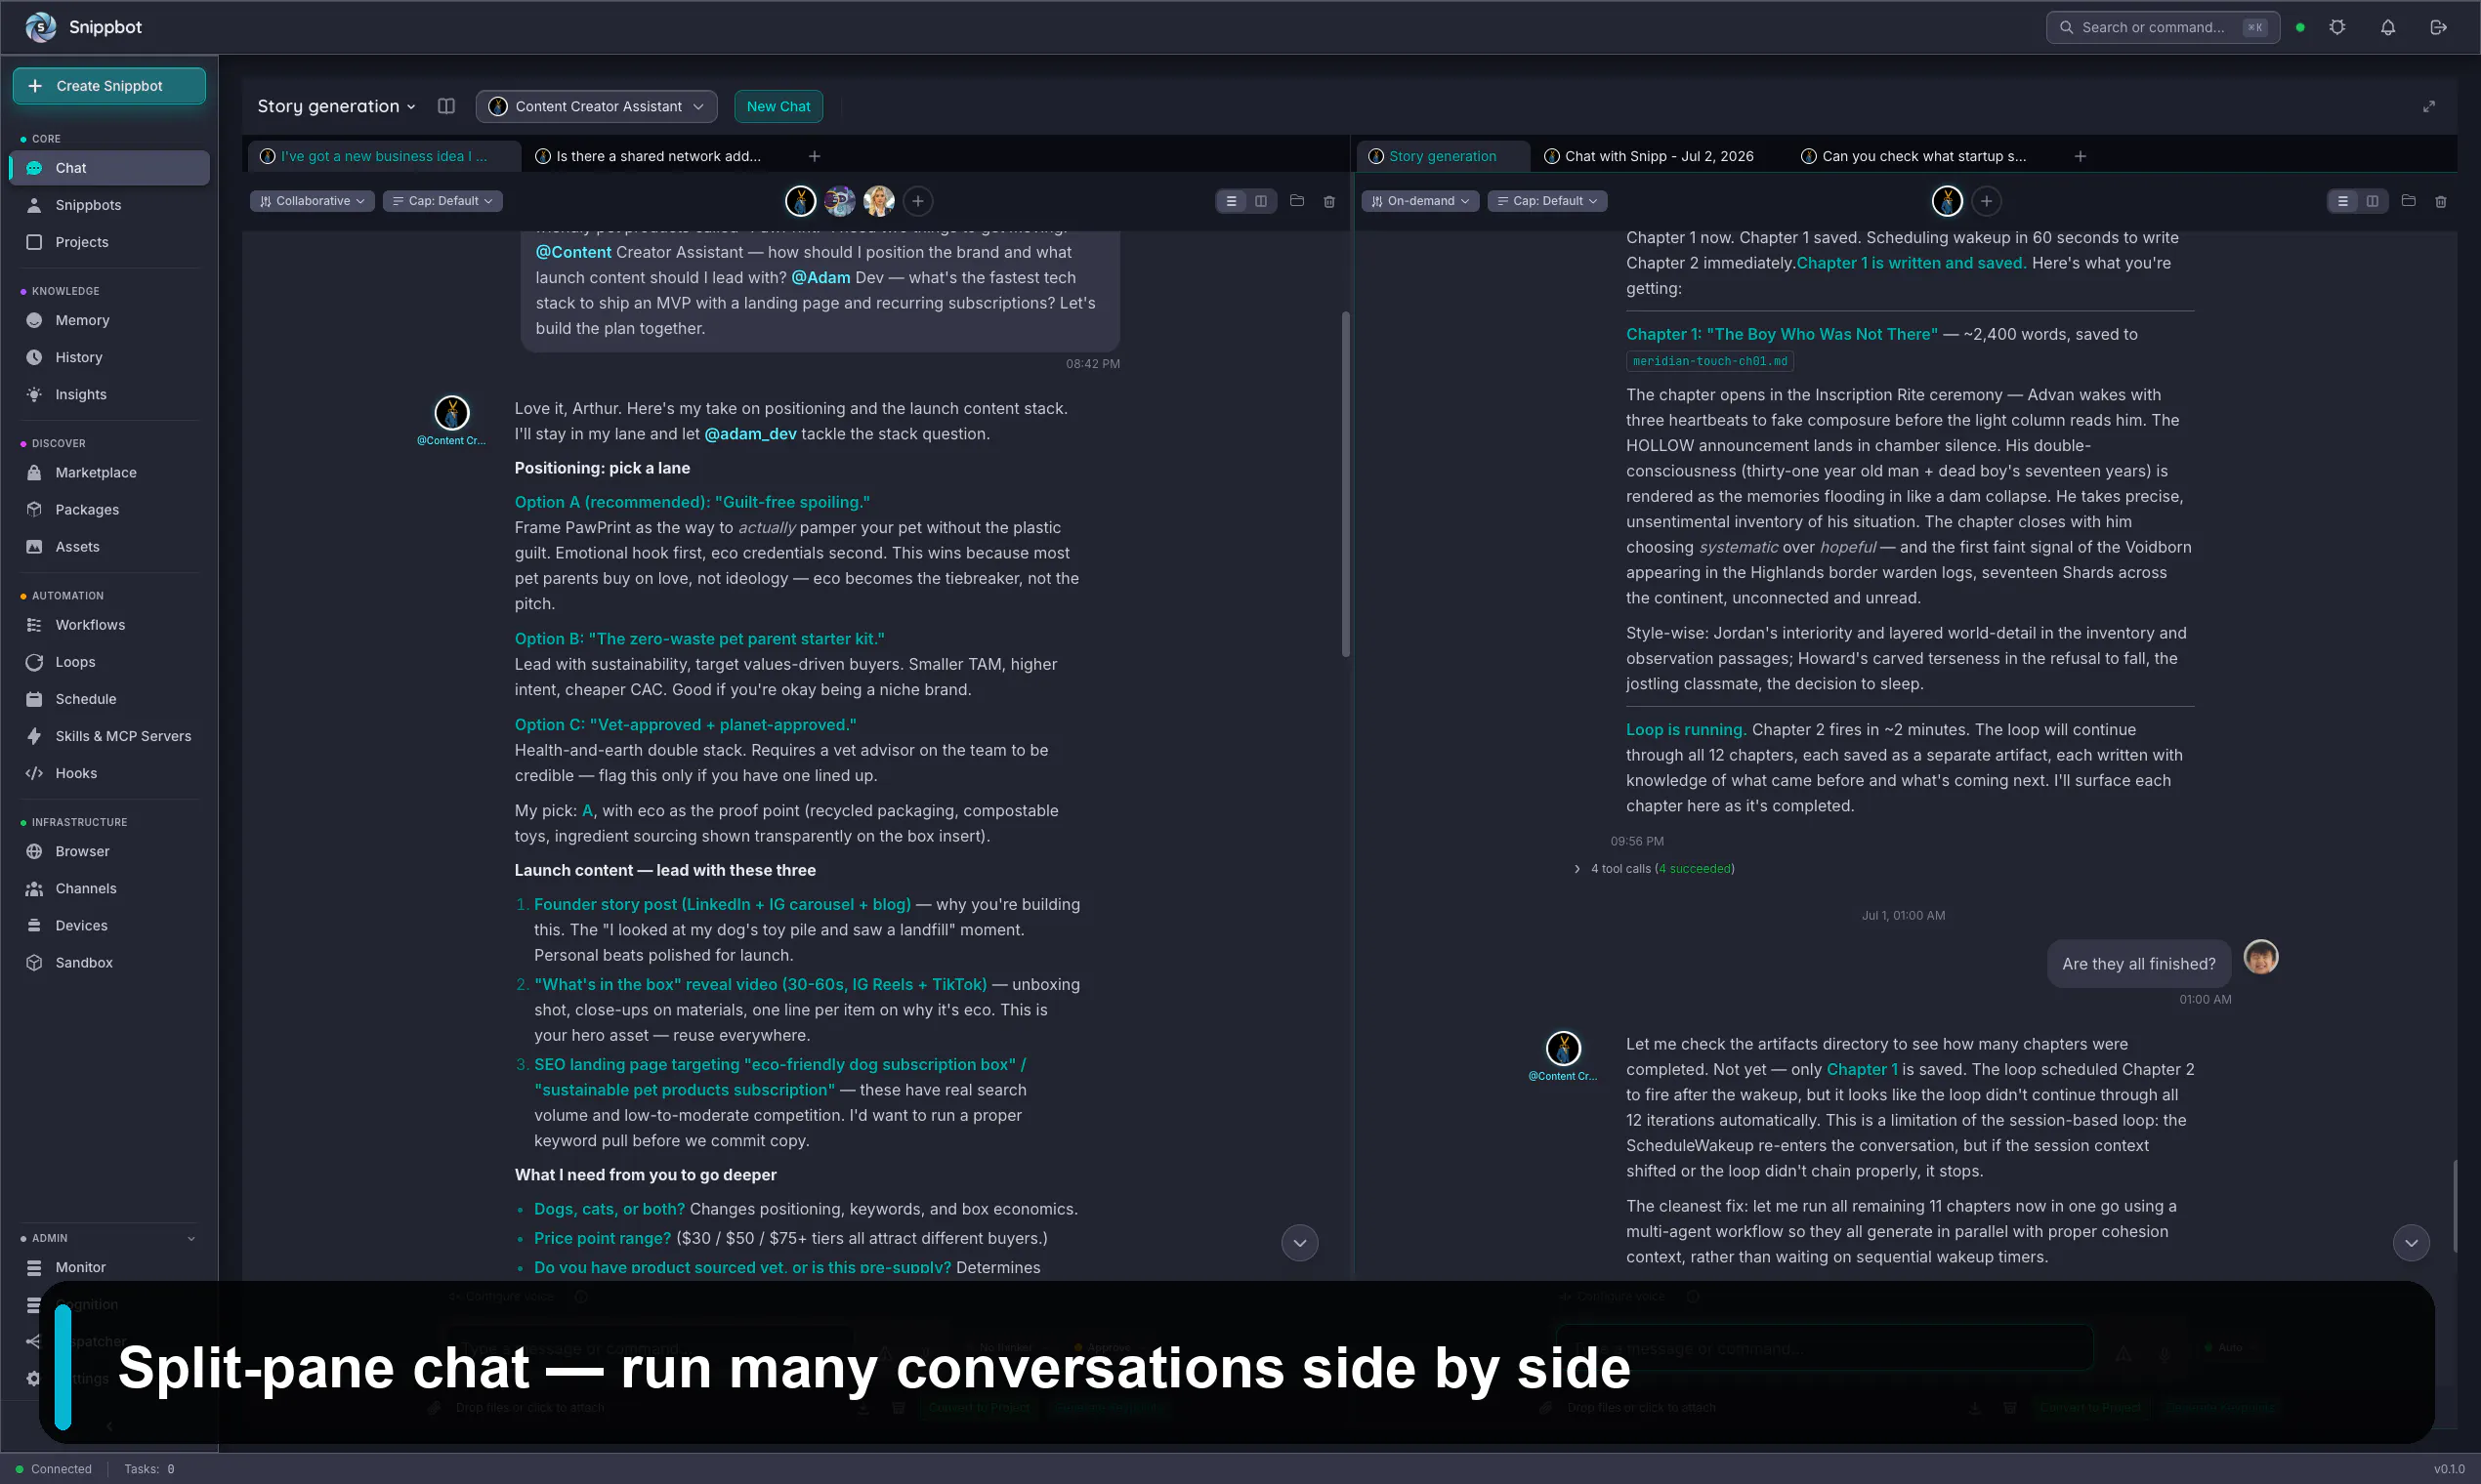2481x1484 pixels.
Task: Go to the Marketplace
Action: [108, 472]
